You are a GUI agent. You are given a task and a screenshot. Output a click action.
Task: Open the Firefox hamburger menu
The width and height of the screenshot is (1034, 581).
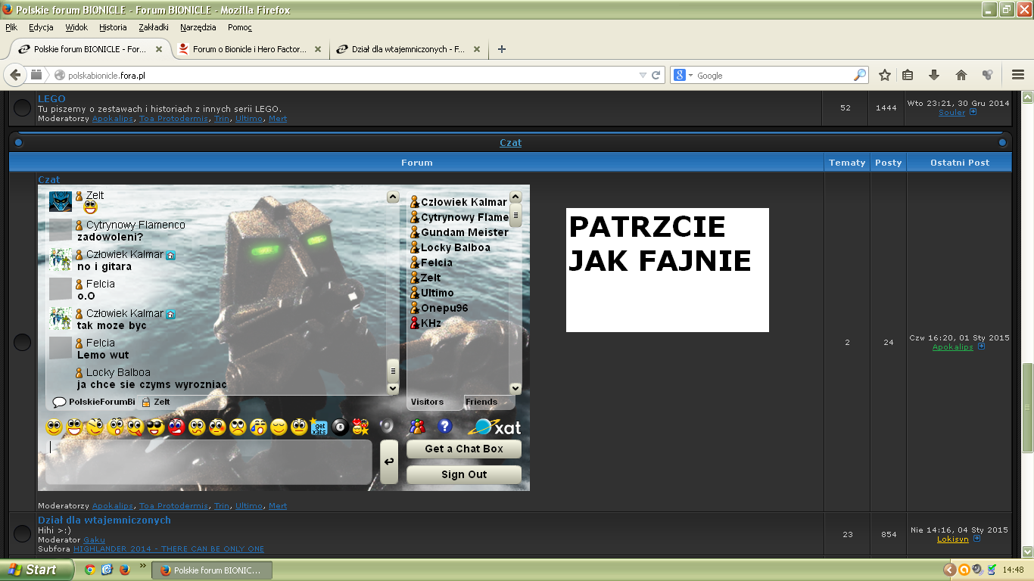1018,75
